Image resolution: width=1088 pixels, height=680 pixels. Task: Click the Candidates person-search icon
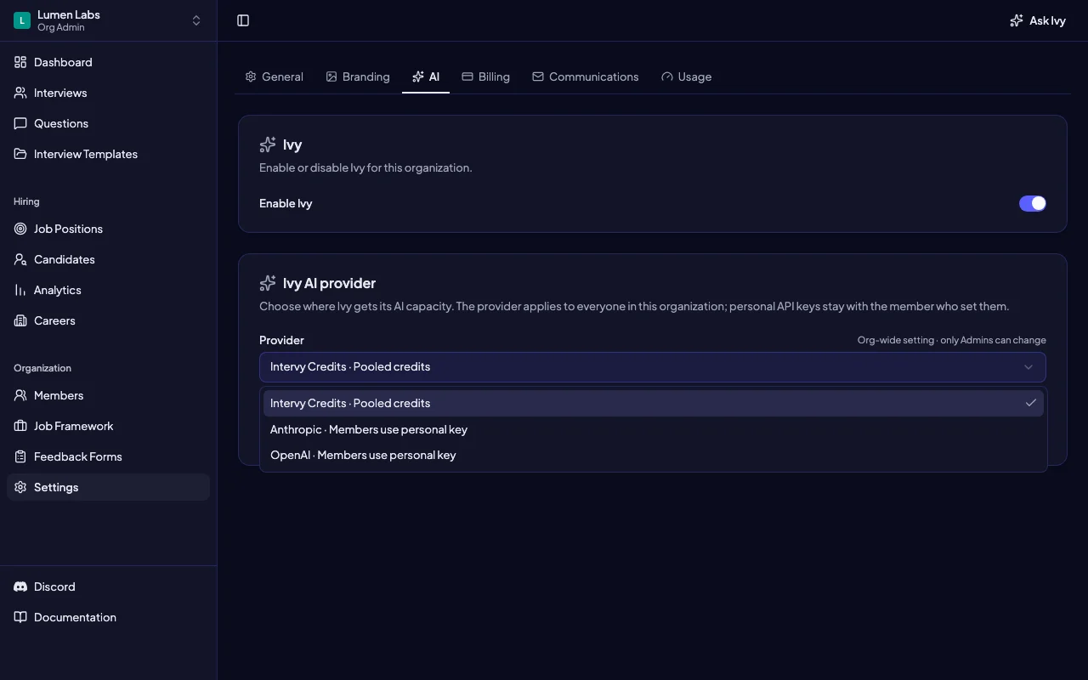(x=20, y=259)
